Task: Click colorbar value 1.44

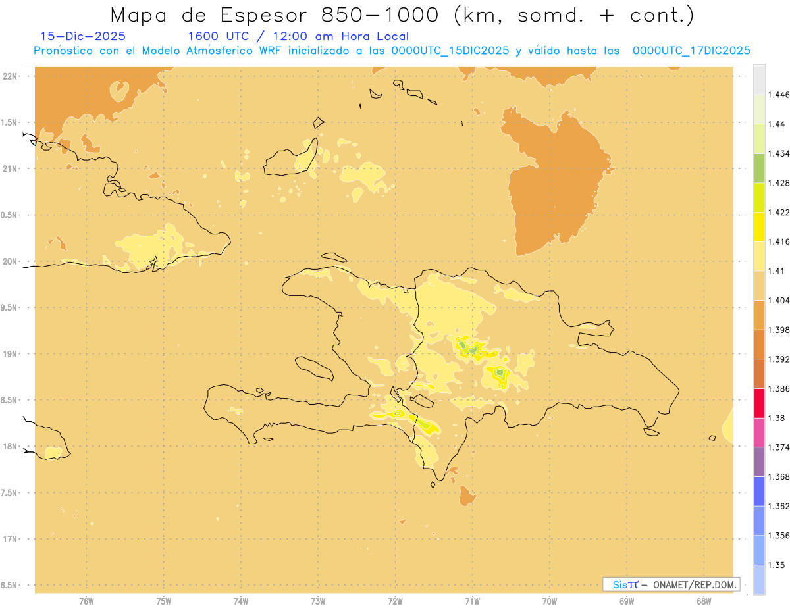Action: point(777,124)
